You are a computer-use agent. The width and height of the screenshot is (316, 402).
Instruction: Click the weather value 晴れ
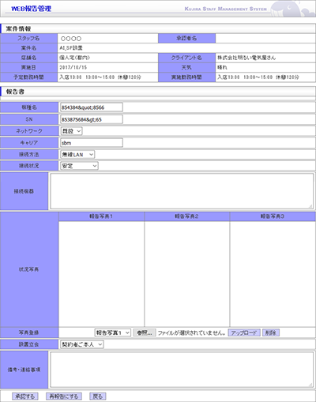222,67
